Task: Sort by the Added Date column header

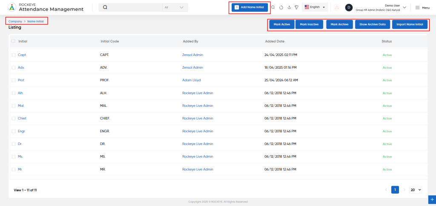Action: pyautogui.click(x=275, y=41)
